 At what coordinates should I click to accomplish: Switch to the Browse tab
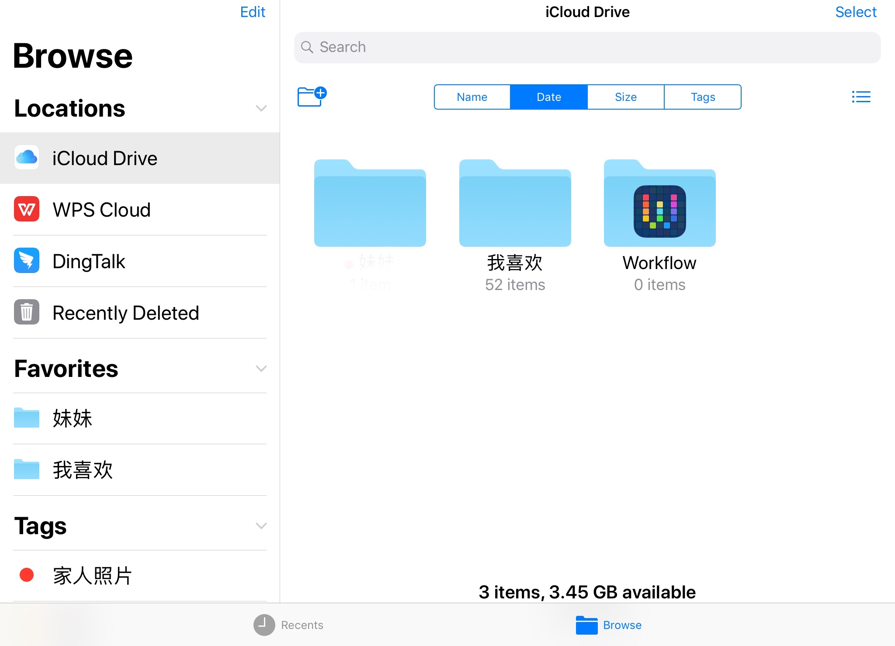point(608,625)
